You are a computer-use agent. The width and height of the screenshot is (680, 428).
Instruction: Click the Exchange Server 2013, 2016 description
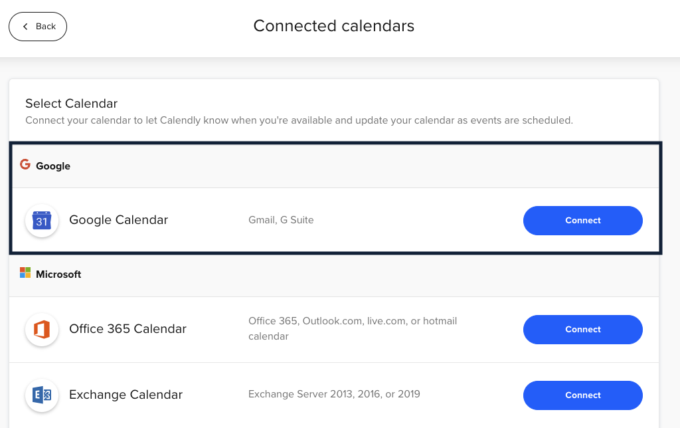(x=335, y=394)
